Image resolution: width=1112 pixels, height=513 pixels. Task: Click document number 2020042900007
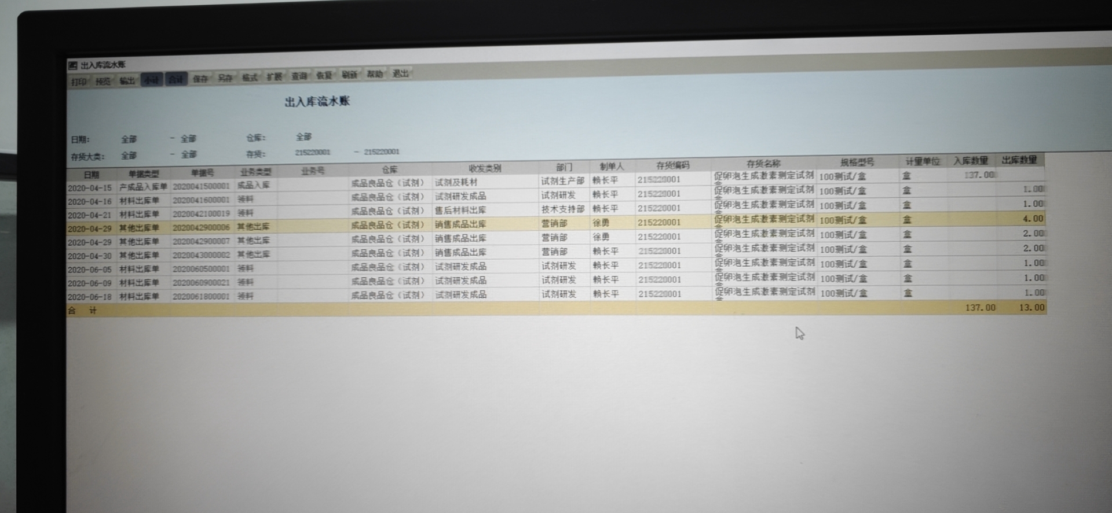(x=202, y=241)
